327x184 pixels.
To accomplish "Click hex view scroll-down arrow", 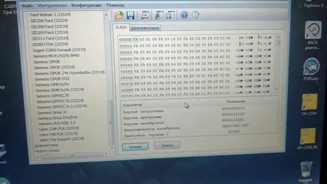I will pyautogui.click(x=276, y=89).
